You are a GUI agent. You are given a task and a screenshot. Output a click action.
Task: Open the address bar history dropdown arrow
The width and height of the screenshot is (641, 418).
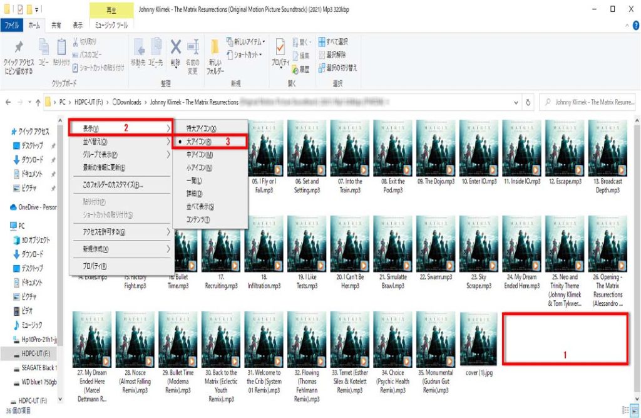click(x=515, y=102)
